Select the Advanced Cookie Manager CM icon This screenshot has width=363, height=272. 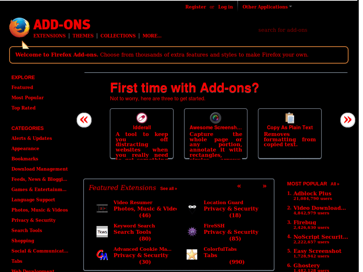coord(102,254)
